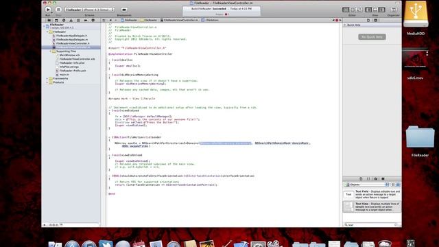Open the FileReader scheme selector

click(x=90, y=10)
